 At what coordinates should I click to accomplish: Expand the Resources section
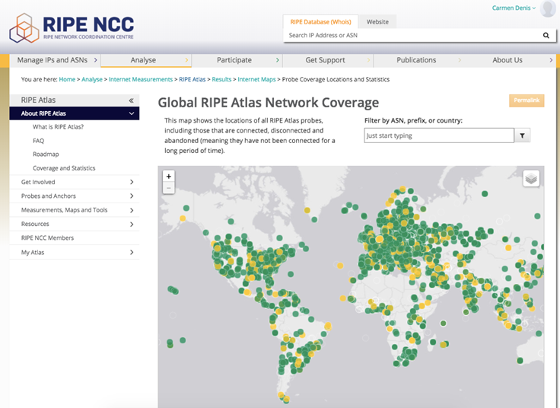click(132, 224)
